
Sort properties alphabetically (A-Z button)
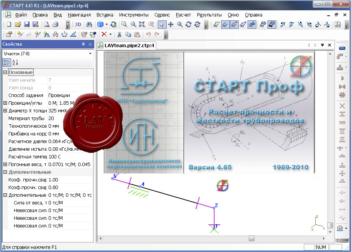click(15, 63)
